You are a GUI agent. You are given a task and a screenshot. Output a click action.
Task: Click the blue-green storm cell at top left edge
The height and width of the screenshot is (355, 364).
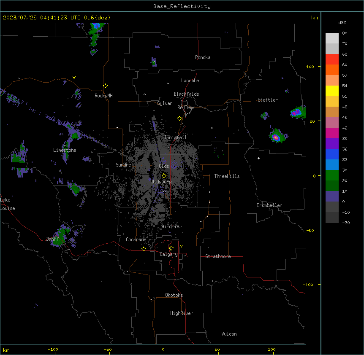[95, 35]
